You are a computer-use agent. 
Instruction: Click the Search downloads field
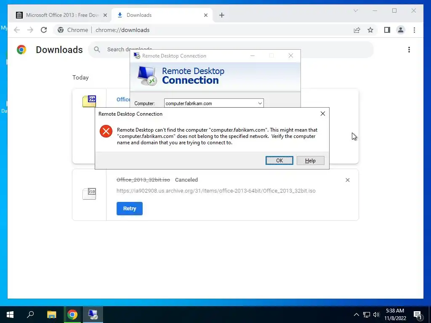(231, 50)
